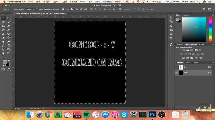Add a Curves adjustment
The image size is (215, 120).
click(x=192, y=50)
